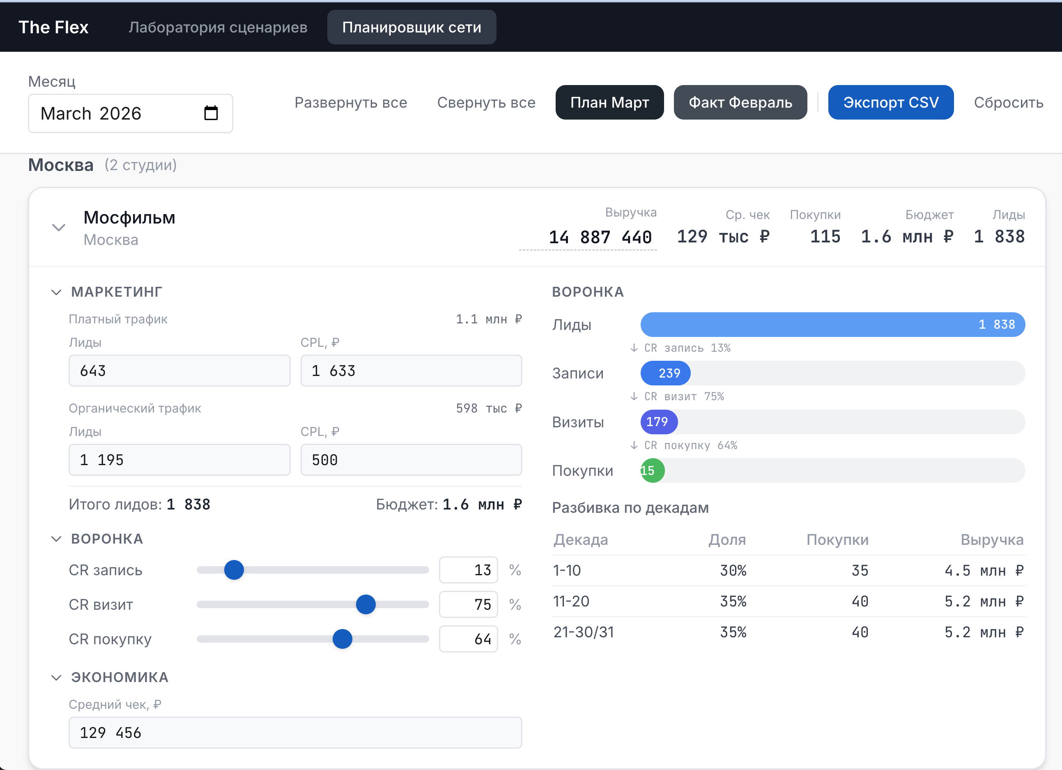Click 4.5 млн ₽ revenue cell
Image resolution: width=1062 pixels, height=770 pixels.
click(x=984, y=570)
